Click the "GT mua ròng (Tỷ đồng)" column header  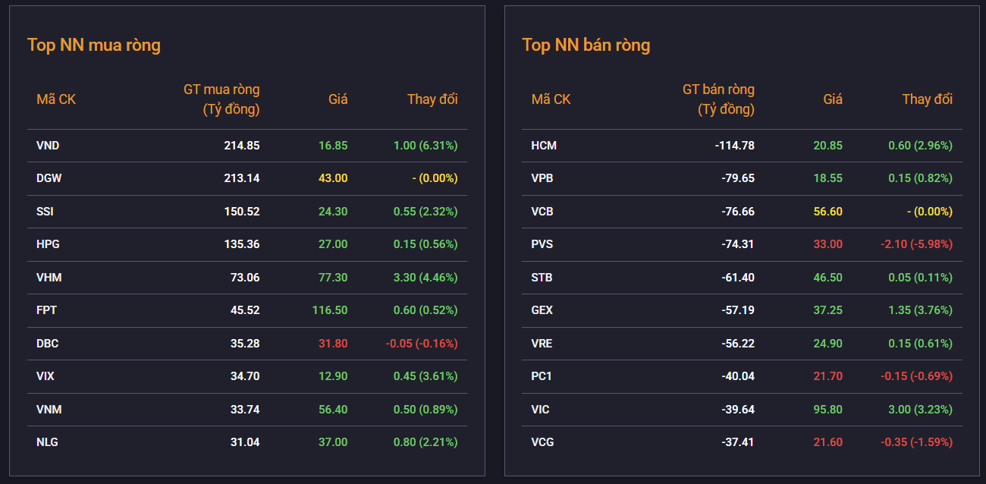click(221, 99)
